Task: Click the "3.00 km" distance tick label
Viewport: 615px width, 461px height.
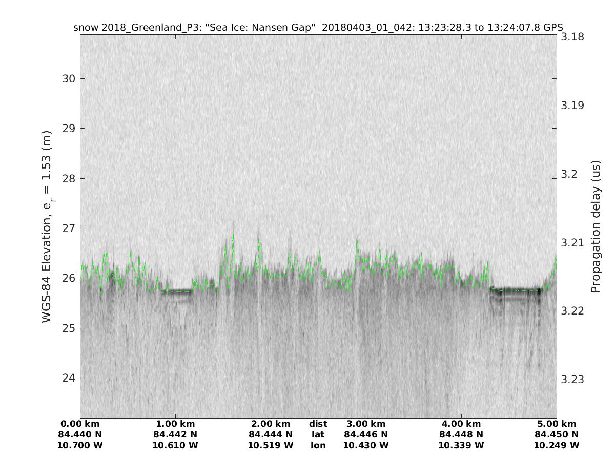Action: [366, 424]
